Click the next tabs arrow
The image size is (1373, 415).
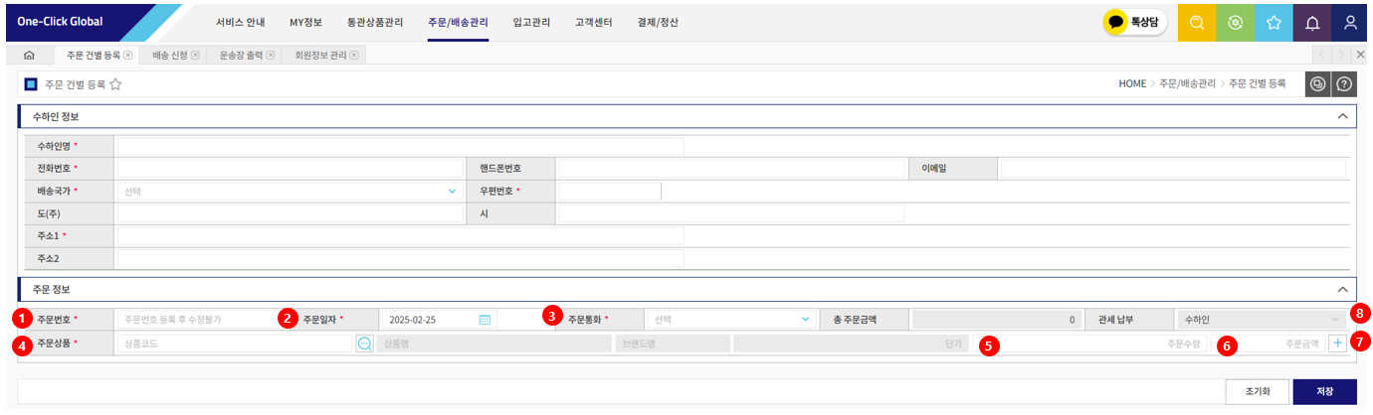1341,55
